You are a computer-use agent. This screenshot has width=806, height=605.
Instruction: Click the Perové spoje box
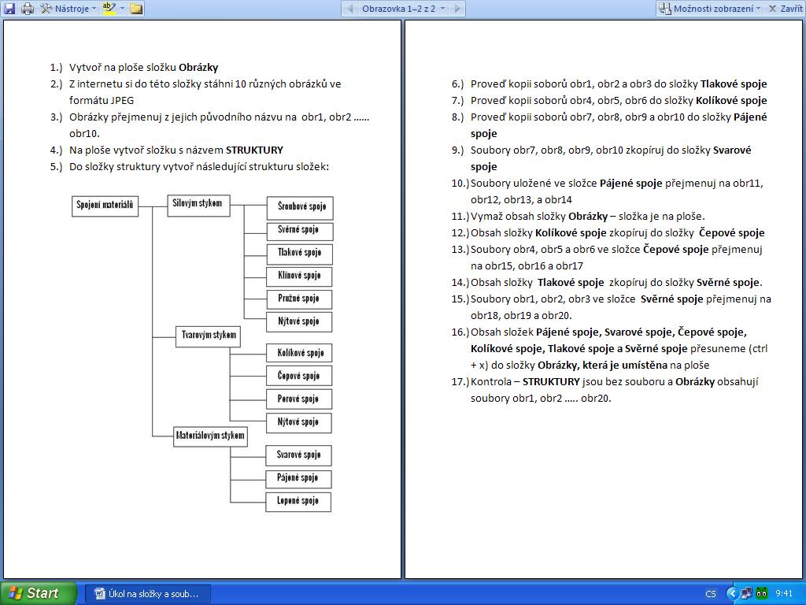click(x=298, y=399)
